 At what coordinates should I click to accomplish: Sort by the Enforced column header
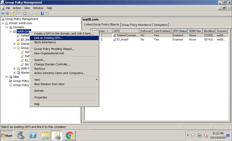pyautogui.click(x=146, y=31)
